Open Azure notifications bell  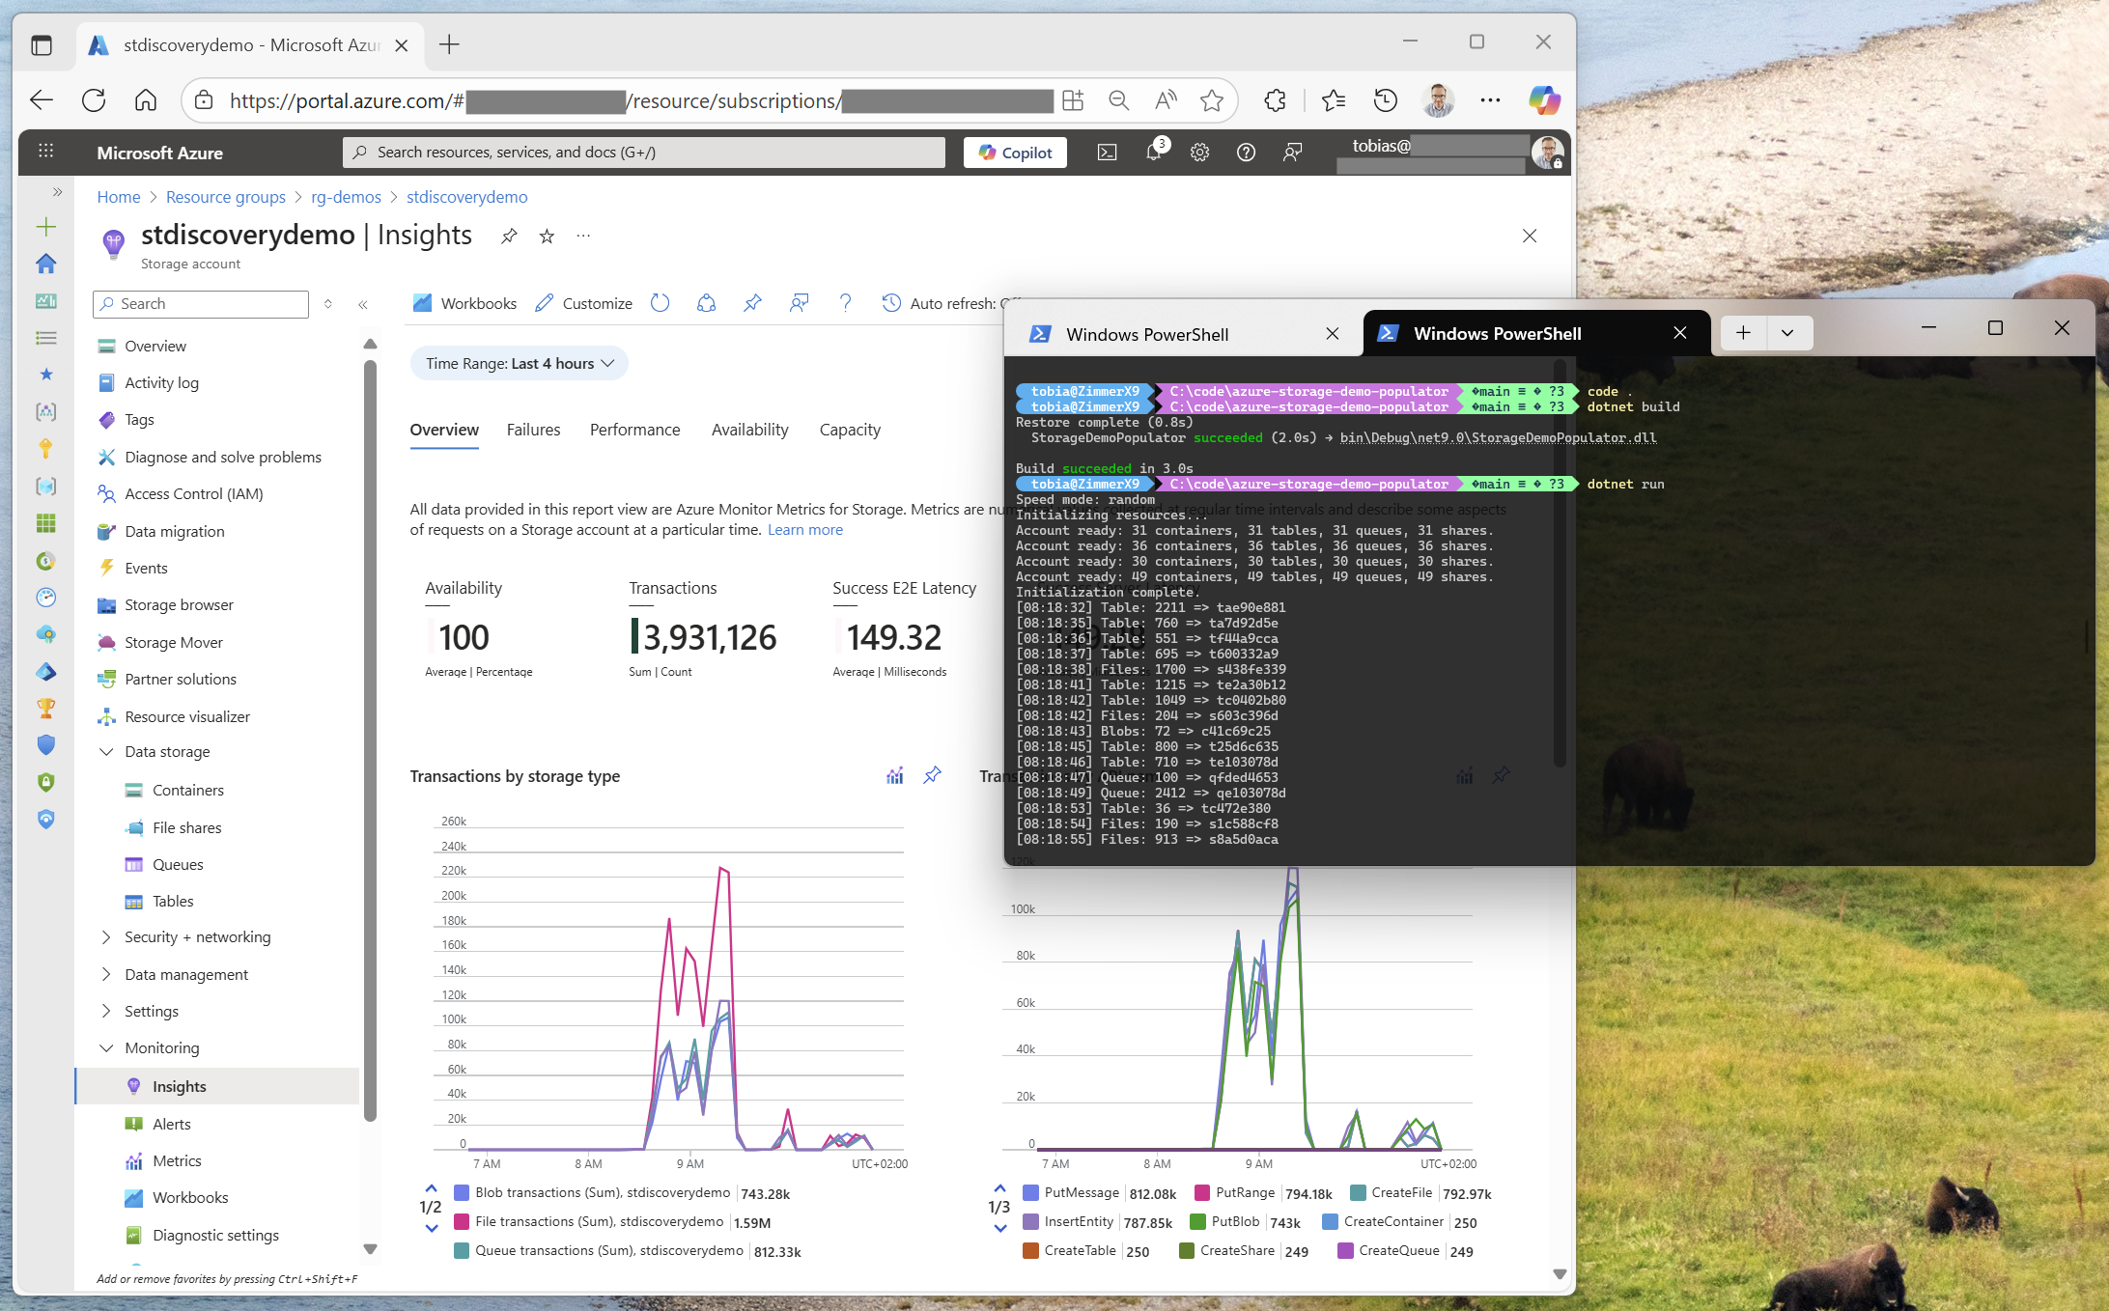click(x=1153, y=153)
